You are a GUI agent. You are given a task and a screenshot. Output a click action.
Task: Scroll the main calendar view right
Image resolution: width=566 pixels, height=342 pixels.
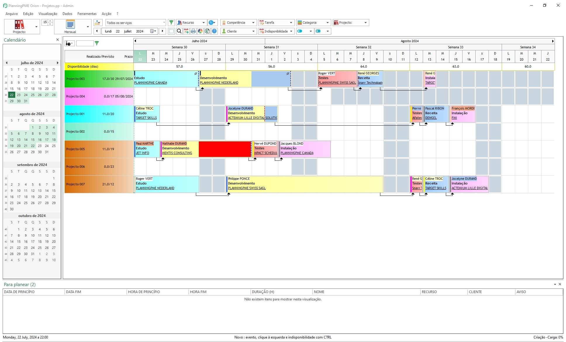coord(553,41)
